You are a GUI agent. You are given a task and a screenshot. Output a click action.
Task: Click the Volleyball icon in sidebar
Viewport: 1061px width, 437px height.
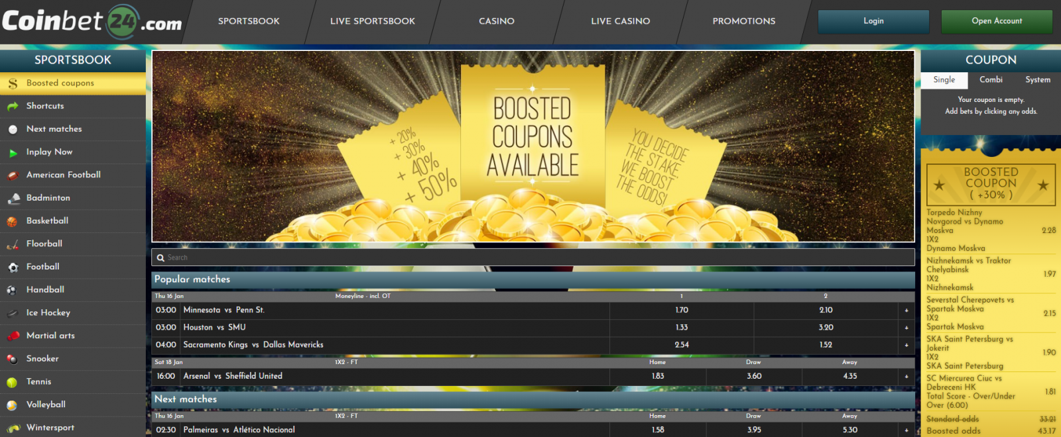(x=13, y=405)
